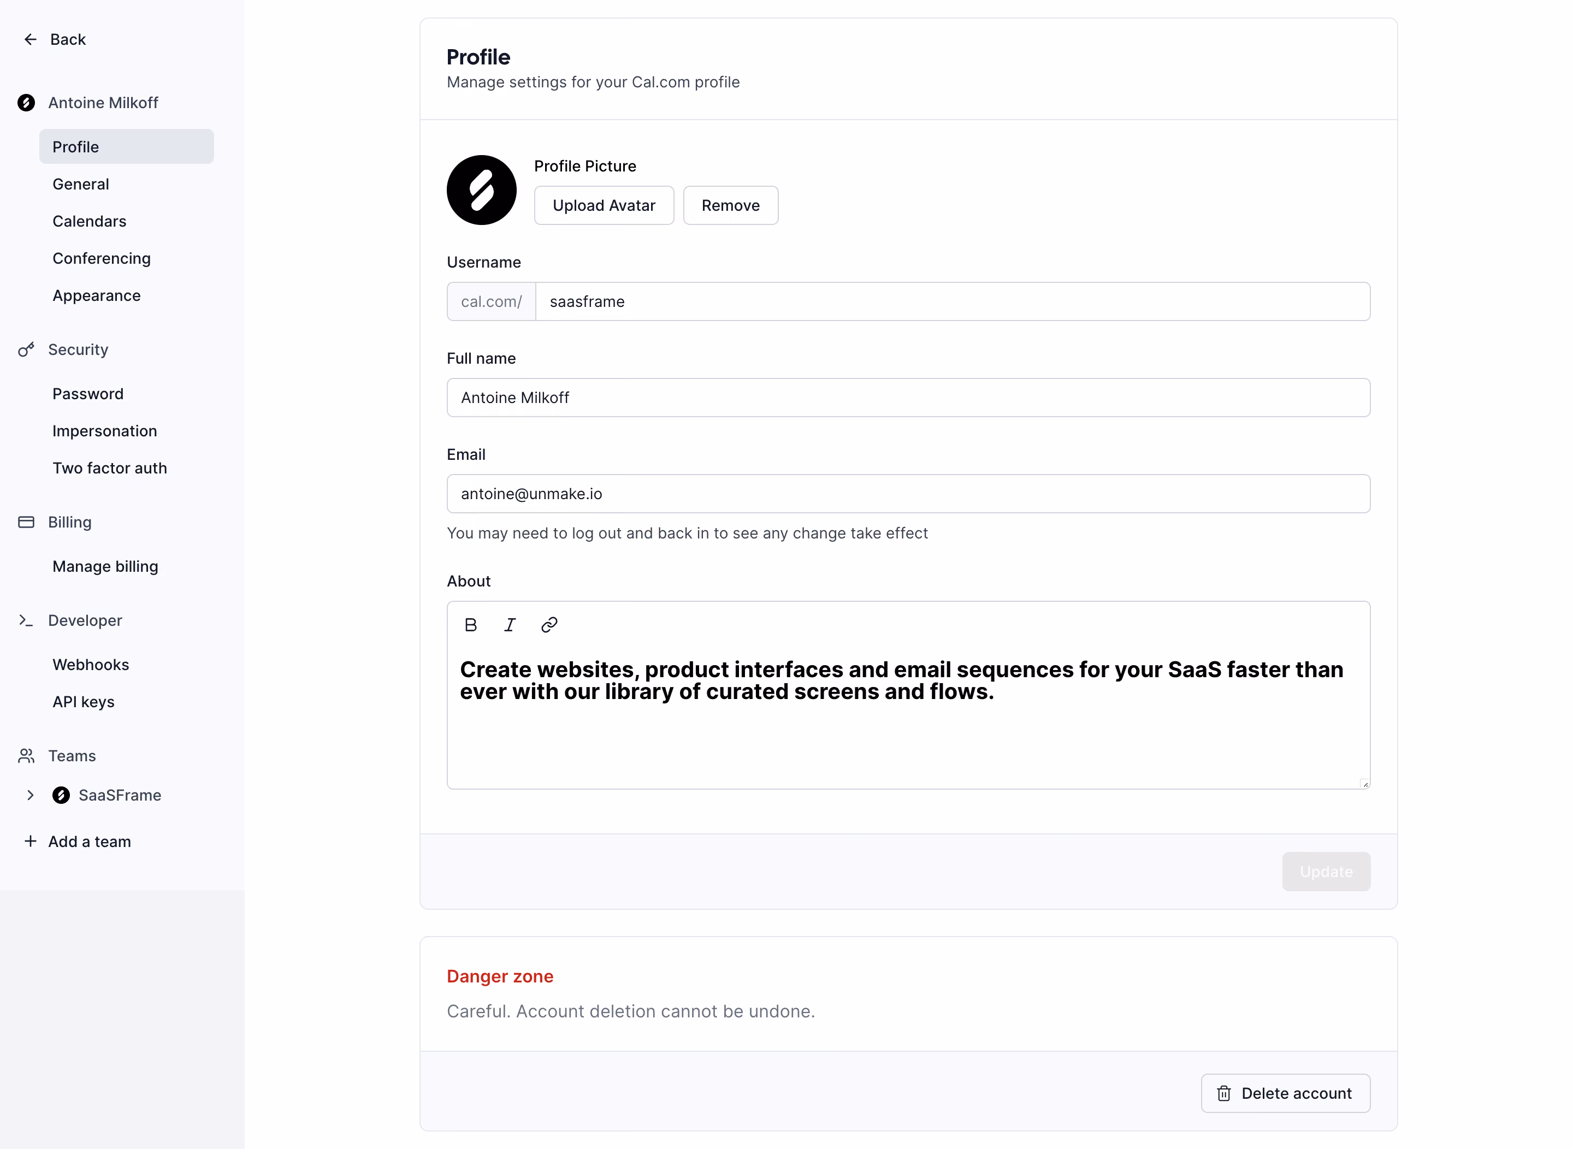Click the large profile picture avatar
Screen dimensions: 1573x1149
click(x=481, y=190)
